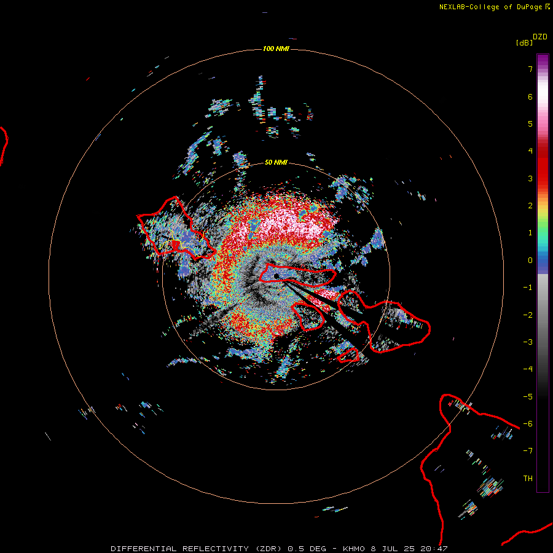Click the DIFFERENTIAL REFLECTIVITY (ZDR) caption text

(197, 549)
